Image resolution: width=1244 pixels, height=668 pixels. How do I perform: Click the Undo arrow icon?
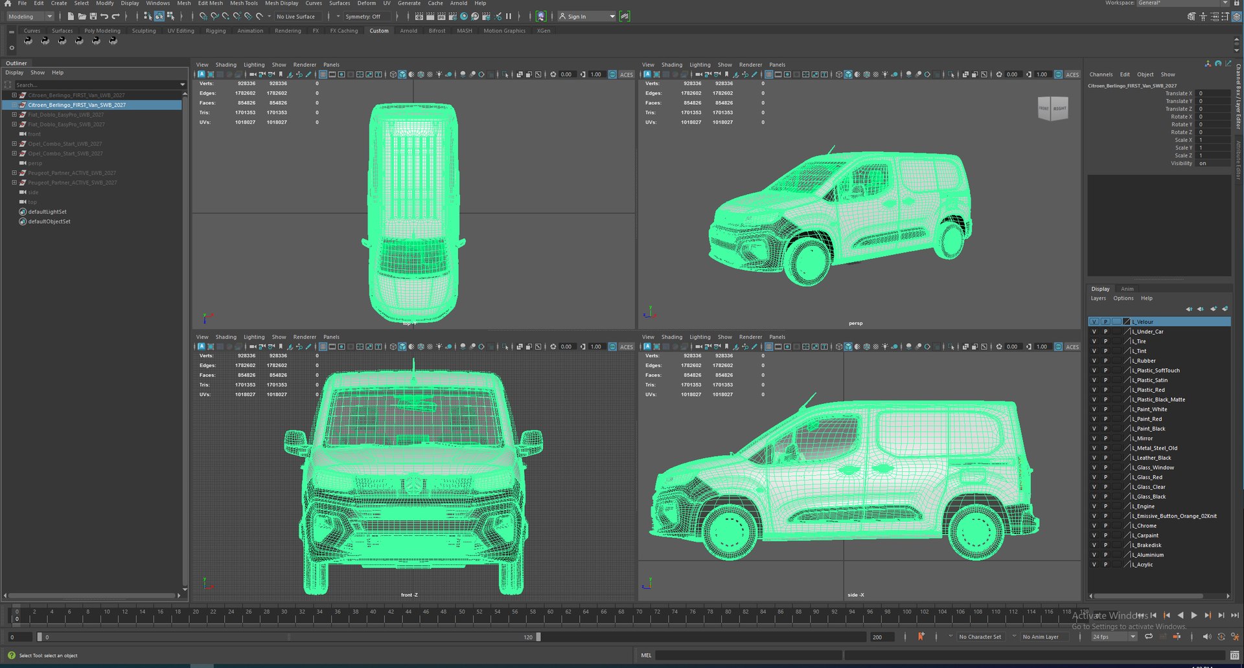click(104, 16)
